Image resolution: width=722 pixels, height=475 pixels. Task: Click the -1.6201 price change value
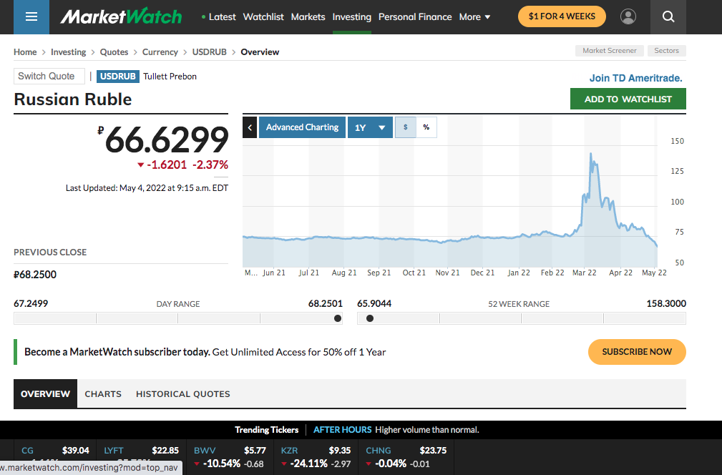click(167, 165)
